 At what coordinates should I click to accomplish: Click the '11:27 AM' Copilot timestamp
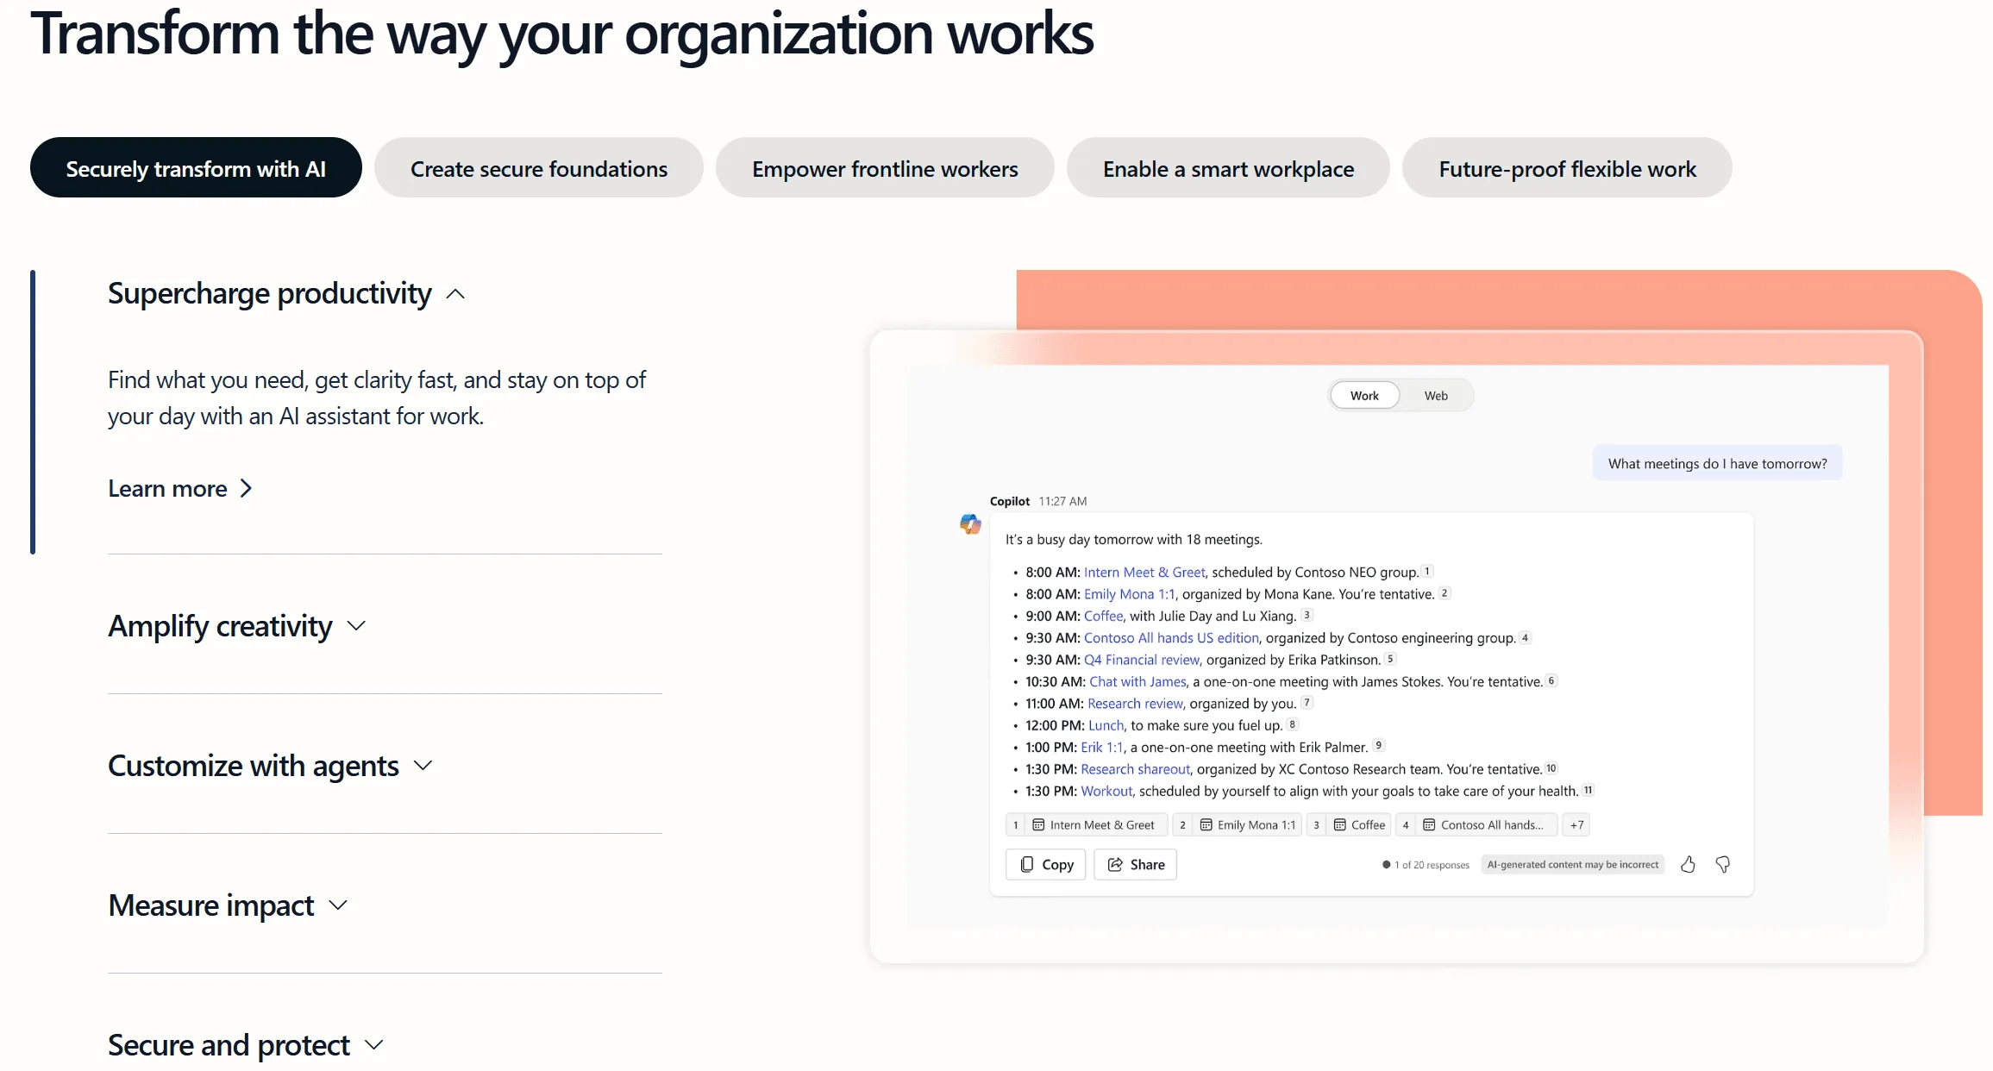tap(1062, 501)
